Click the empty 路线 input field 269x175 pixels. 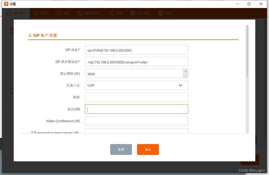[x=136, y=97]
